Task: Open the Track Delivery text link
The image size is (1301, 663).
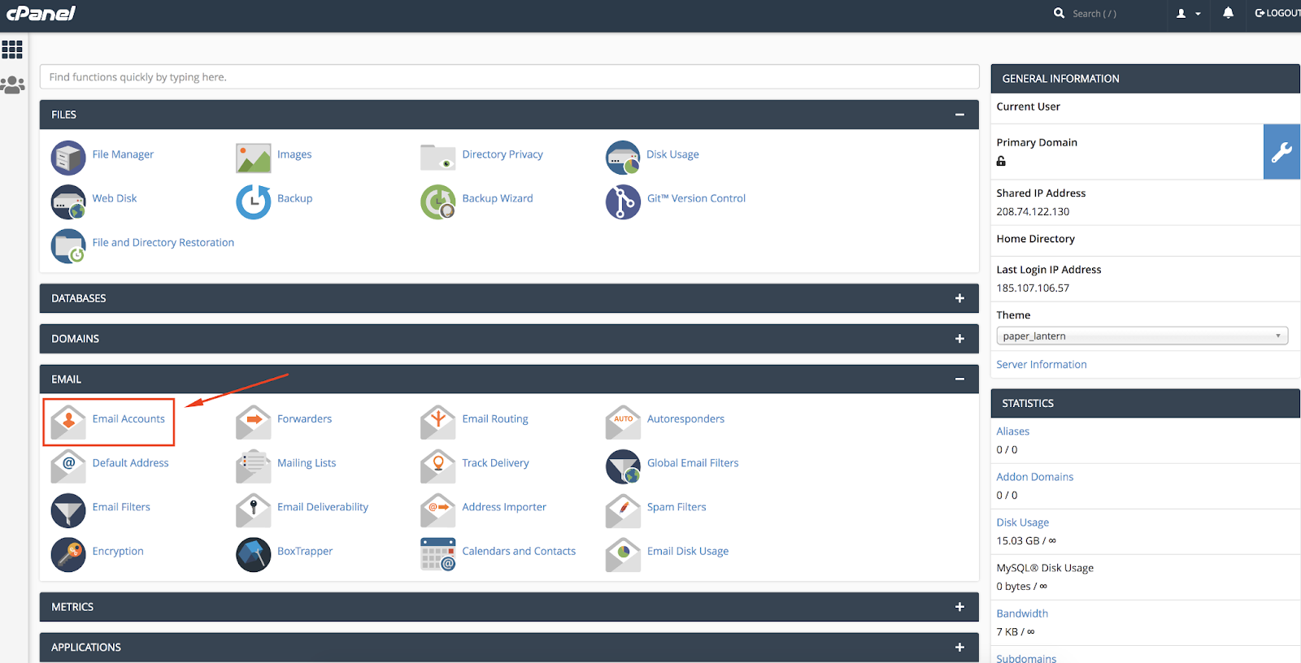Action: click(x=495, y=463)
